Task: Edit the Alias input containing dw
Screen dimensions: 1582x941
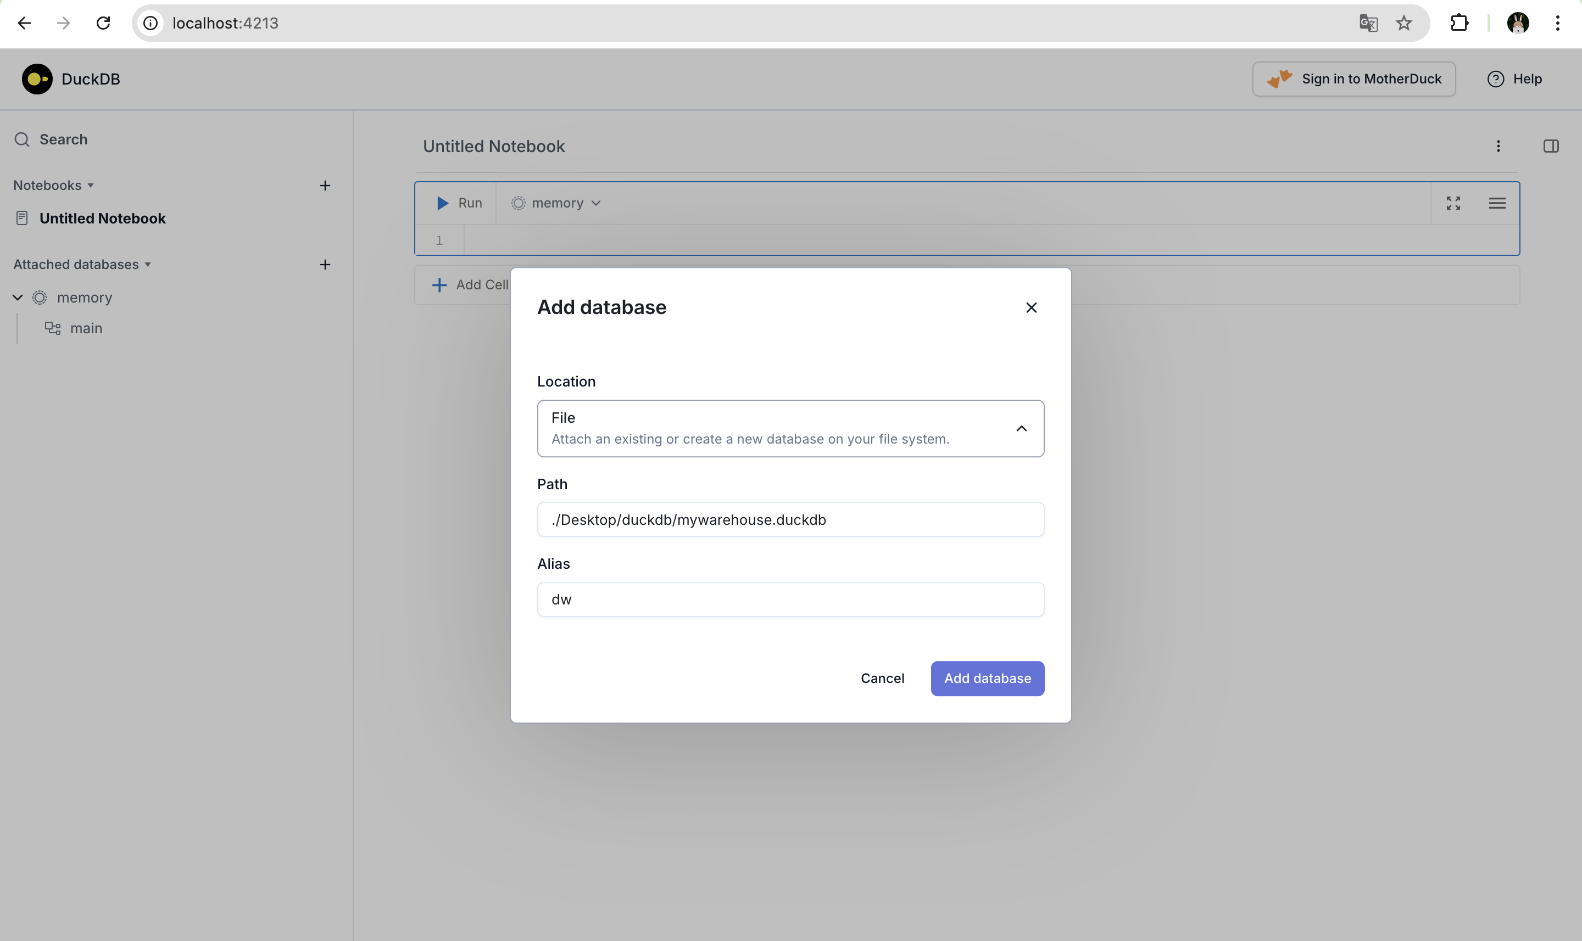Action: 790,598
